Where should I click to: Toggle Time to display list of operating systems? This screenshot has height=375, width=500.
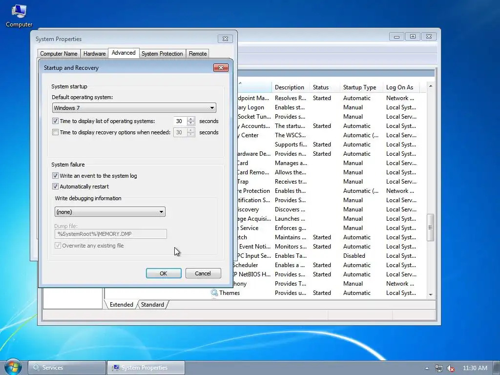55,121
